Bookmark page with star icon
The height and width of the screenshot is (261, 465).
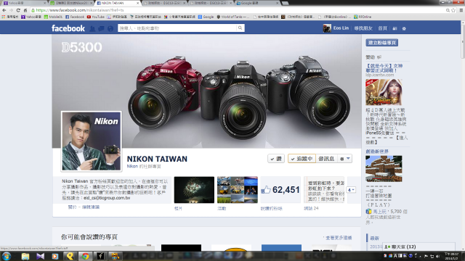coord(453,10)
